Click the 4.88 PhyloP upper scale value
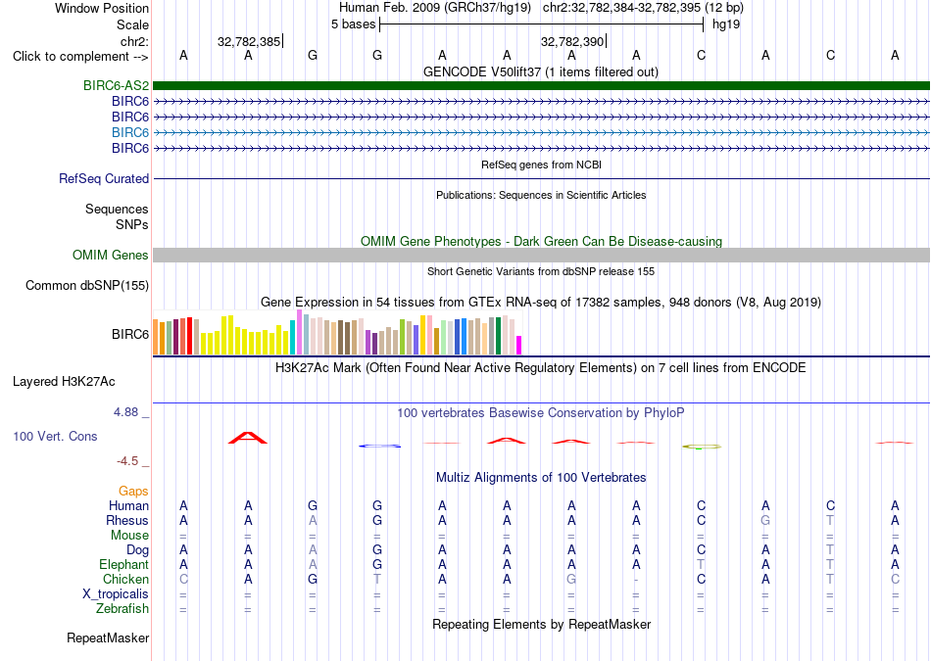Screen dimensions: 931x661 (125, 412)
